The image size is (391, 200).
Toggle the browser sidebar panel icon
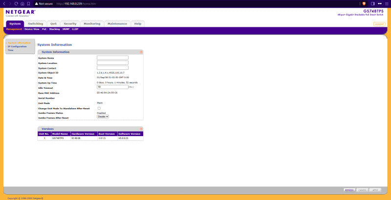pos(373,4)
